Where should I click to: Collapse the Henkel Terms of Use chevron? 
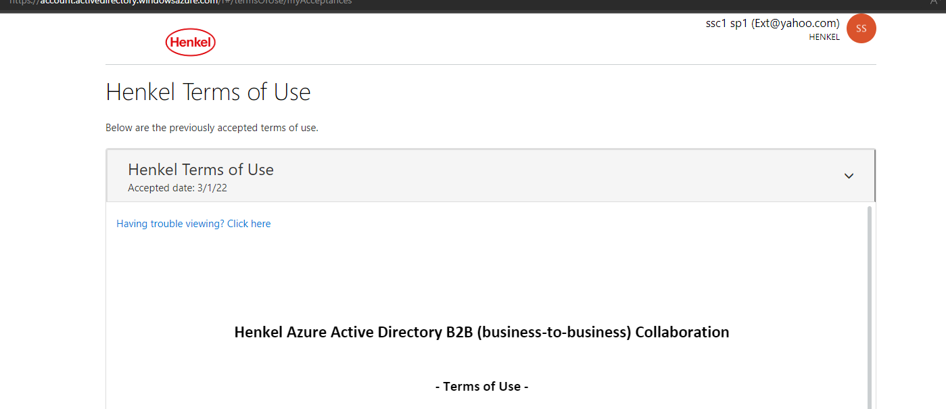(849, 176)
